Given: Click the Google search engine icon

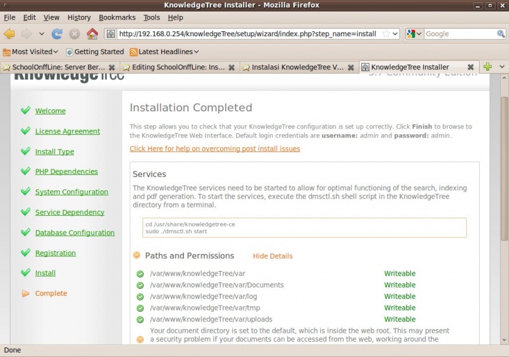Looking at the screenshot, I should click(x=411, y=34).
